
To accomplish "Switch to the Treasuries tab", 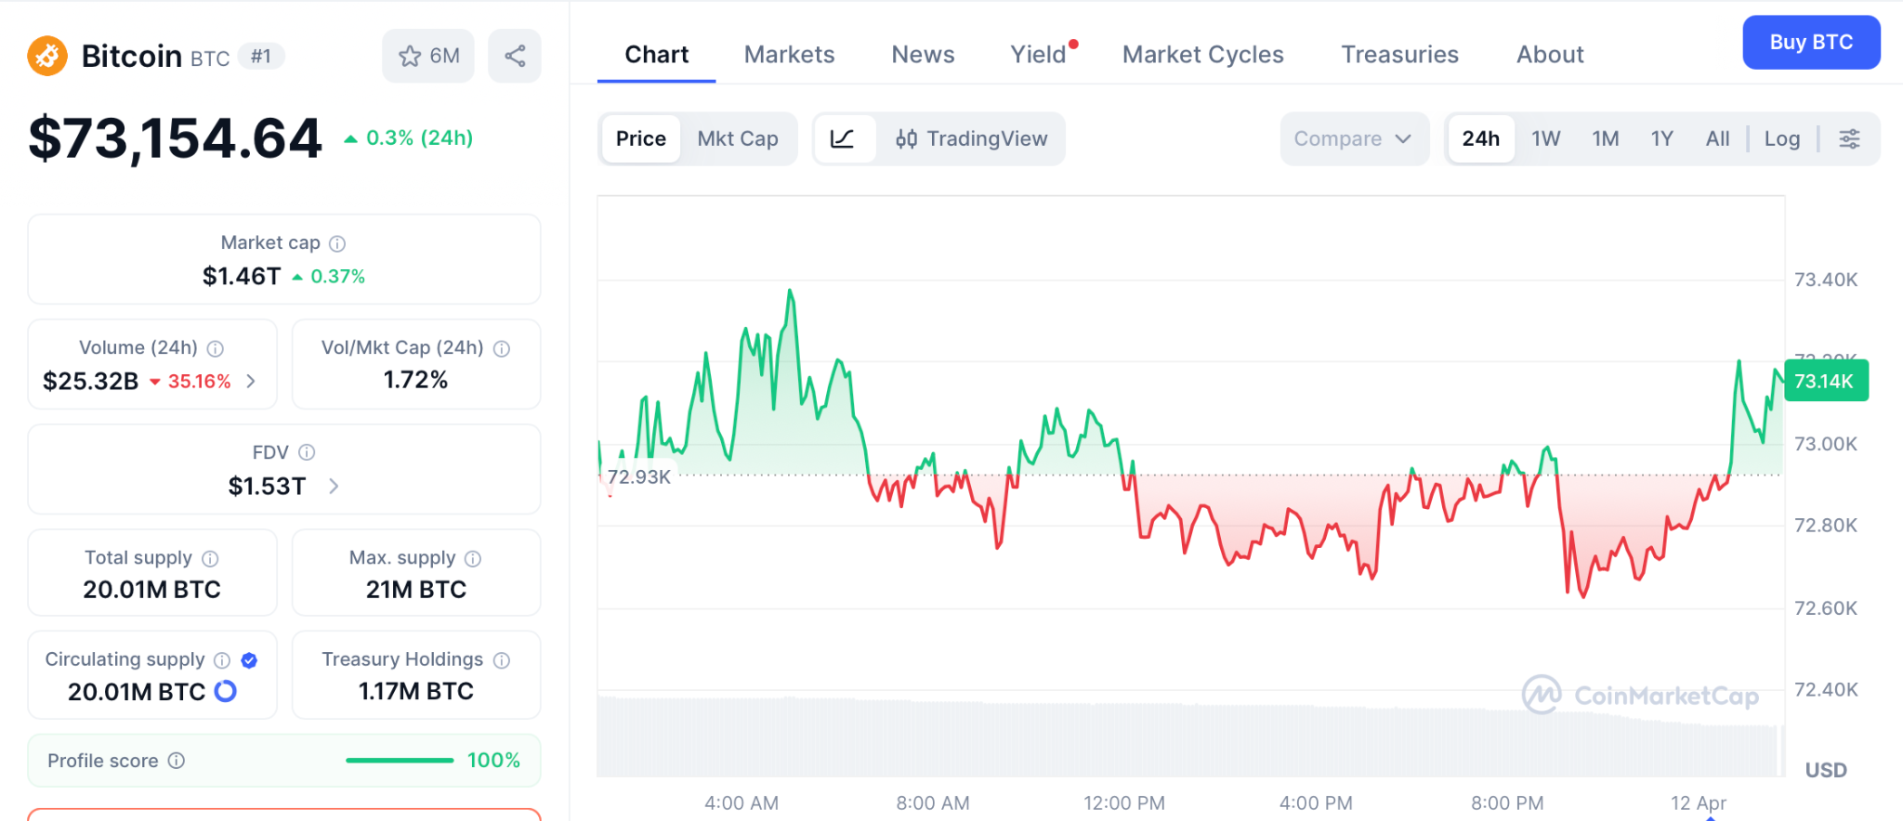I will click(1399, 55).
